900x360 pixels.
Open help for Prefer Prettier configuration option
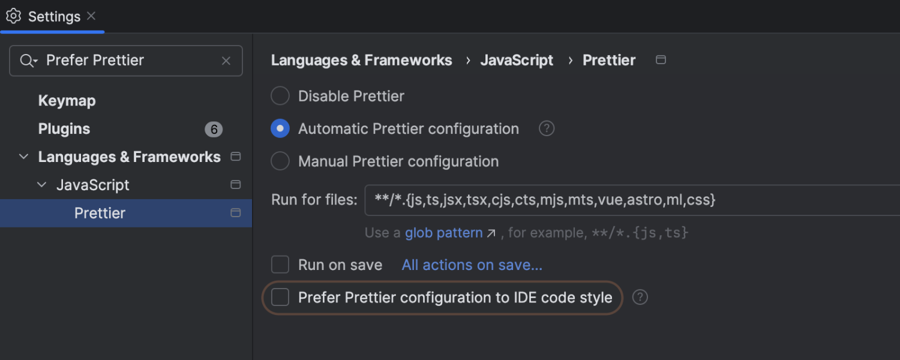[x=640, y=297]
